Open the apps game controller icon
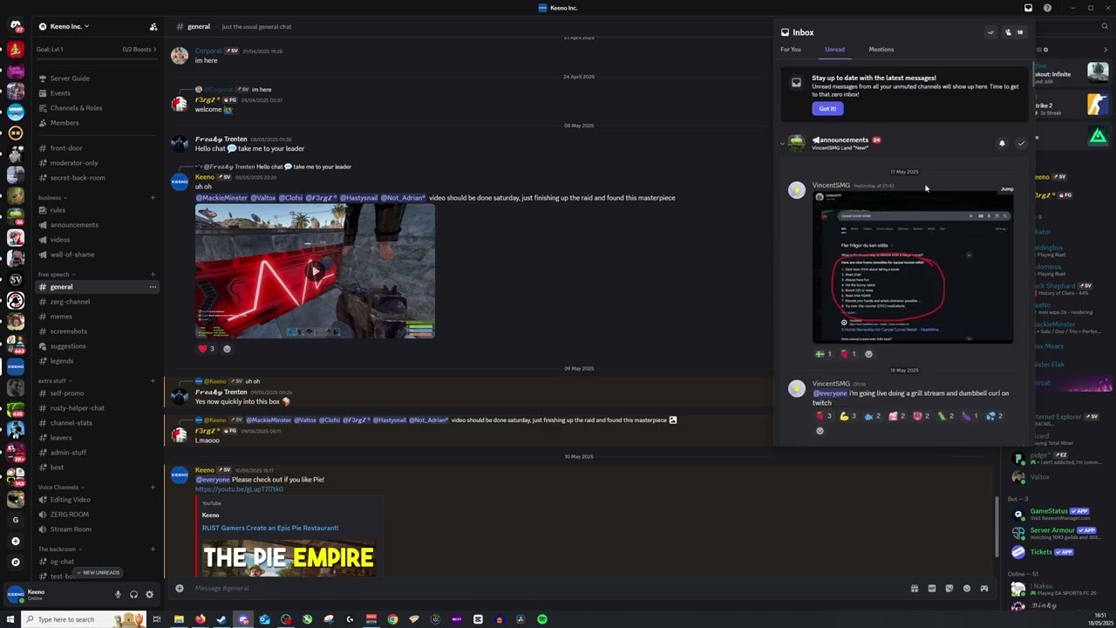 pyautogui.click(x=983, y=588)
